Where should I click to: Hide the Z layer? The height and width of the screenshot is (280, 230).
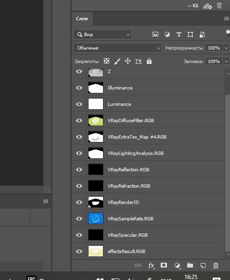79,71
